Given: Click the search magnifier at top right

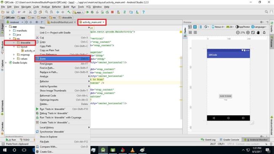Looking at the screenshot, I should click(x=266, y=12).
